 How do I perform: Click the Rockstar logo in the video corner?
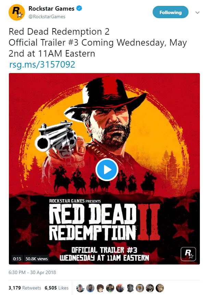click(x=188, y=255)
